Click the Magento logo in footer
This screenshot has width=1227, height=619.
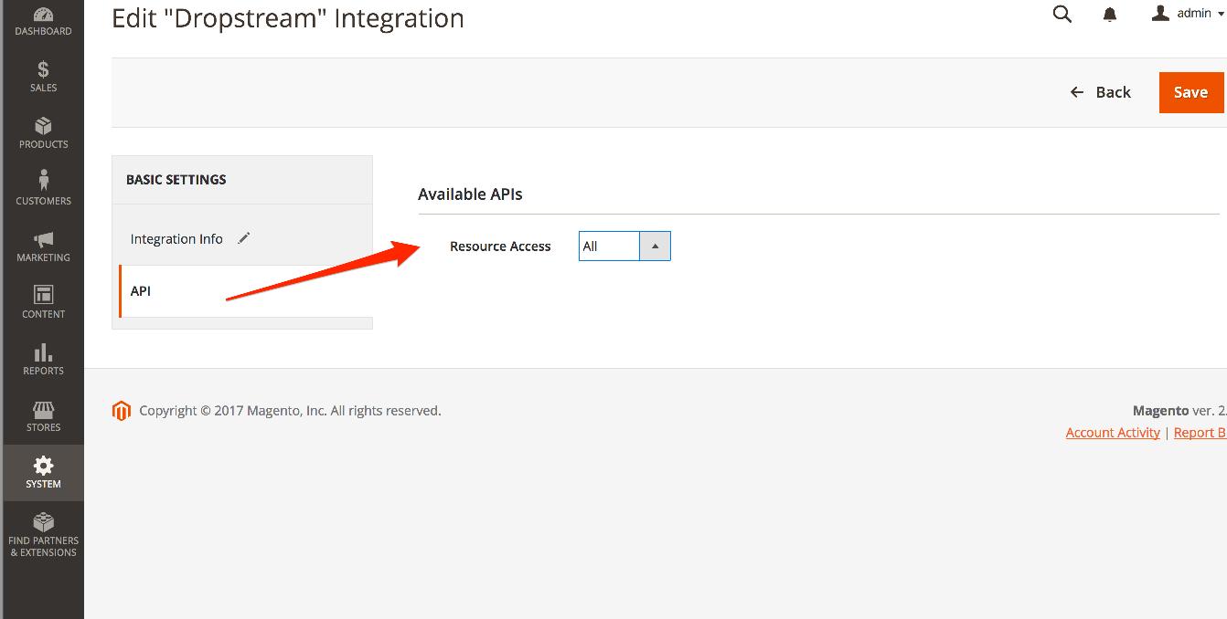pyautogui.click(x=122, y=411)
